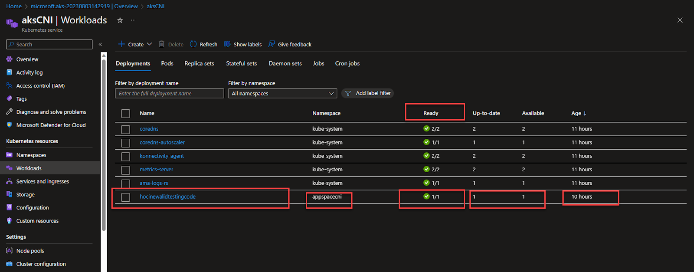The image size is (694, 272).
Task: Switch to the Deployments tab
Action: [133, 63]
